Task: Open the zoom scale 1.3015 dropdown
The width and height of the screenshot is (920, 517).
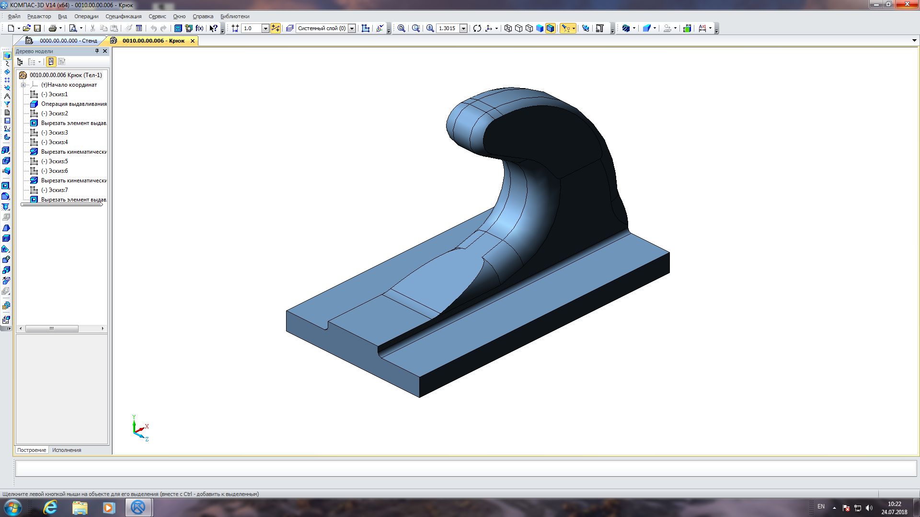Action: click(463, 28)
